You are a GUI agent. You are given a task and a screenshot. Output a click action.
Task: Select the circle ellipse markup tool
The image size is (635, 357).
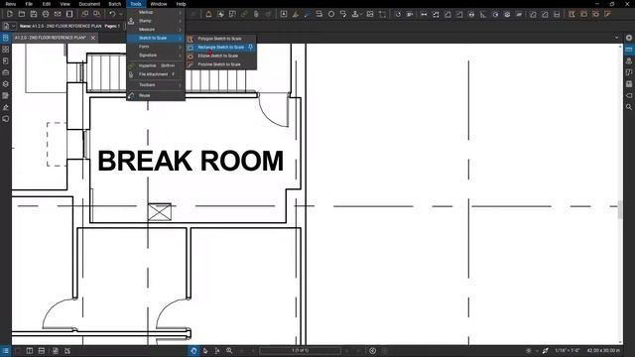tap(331, 14)
